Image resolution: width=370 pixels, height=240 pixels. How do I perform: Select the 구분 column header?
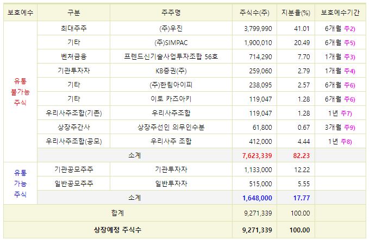click(74, 12)
